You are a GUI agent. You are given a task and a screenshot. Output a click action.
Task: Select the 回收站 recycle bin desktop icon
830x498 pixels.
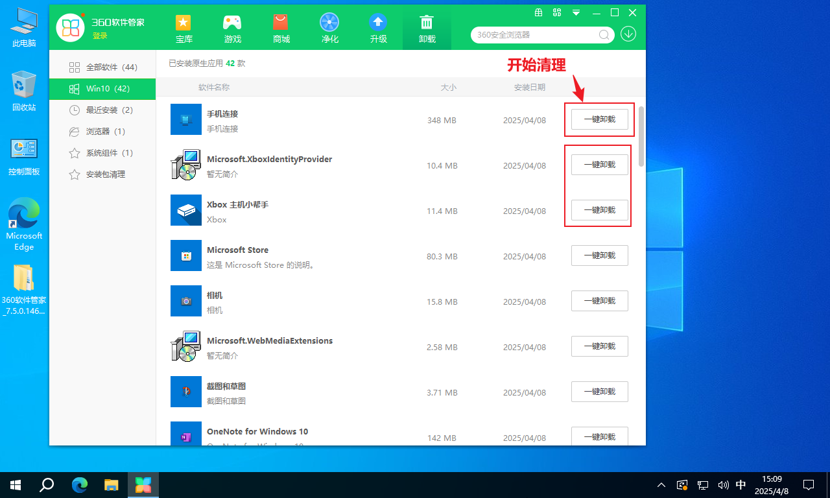pos(24,91)
